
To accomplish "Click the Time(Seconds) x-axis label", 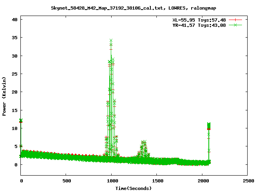I will click(x=134, y=188).
